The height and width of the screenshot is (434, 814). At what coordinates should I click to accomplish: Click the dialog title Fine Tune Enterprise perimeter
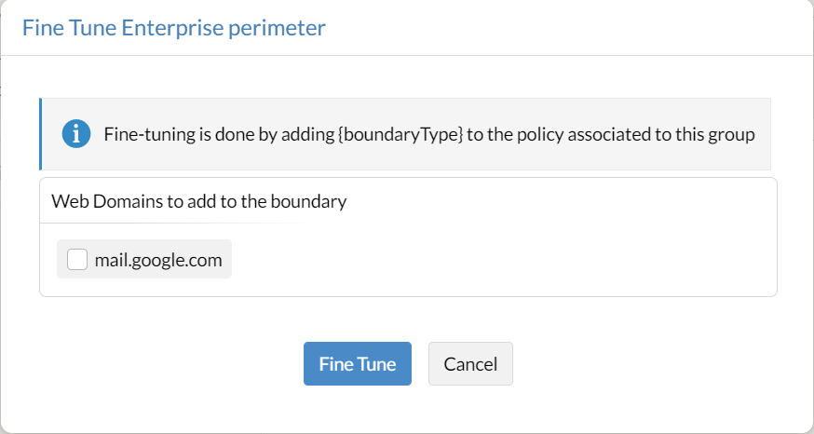click(x=174, y=28)
